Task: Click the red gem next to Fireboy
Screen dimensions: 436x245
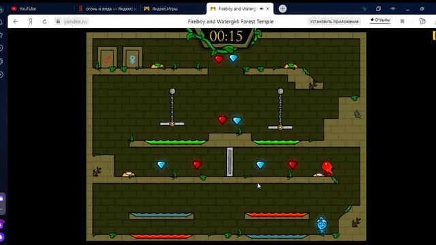Action: (293, 165)
